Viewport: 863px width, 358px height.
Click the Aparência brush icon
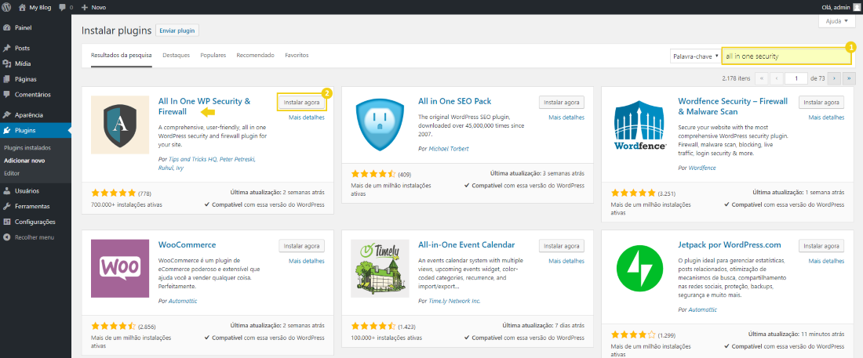point(6,115)
